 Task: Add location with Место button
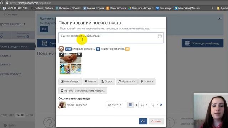(x=90, y=81)
